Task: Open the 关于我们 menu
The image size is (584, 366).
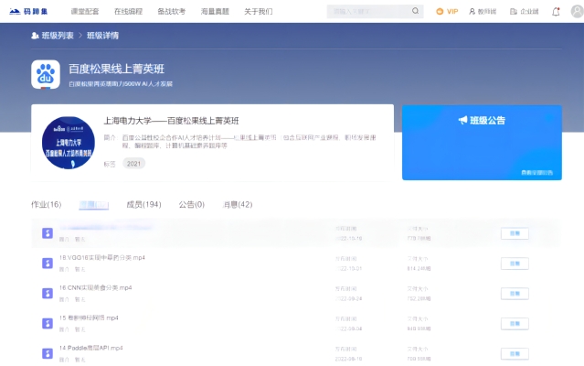Action: [259, 12]
